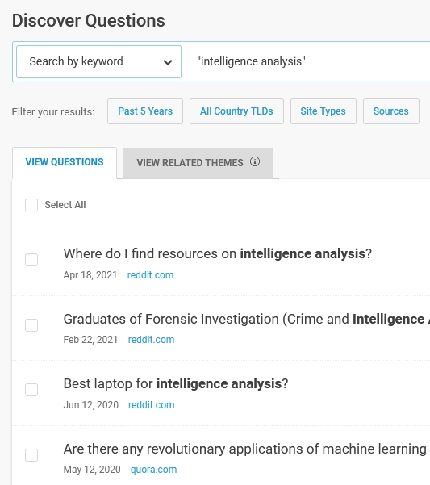This screenshot has height=485, width=430.
Task: Open reddit.com link dated Apr 18, 2021
Action: (x=150, y=275)
